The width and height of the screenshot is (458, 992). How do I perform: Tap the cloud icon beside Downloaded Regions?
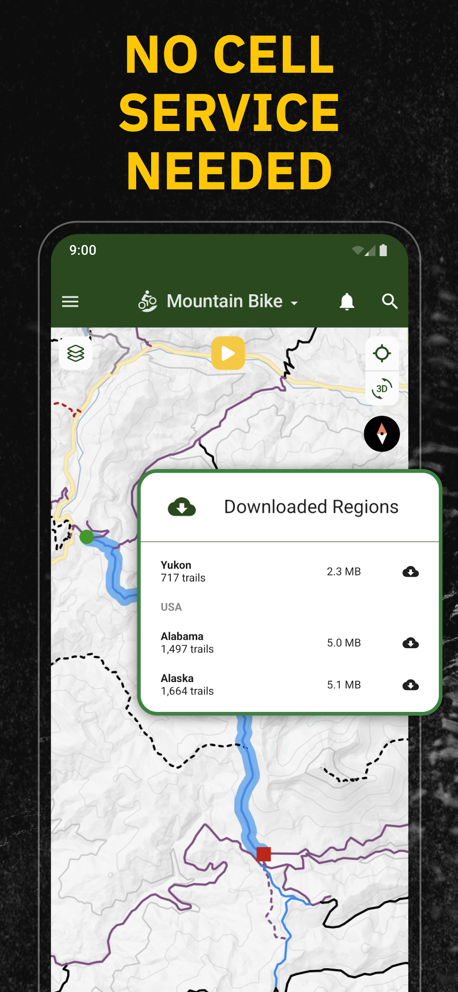pyautogui.click(x=182, y=507)
